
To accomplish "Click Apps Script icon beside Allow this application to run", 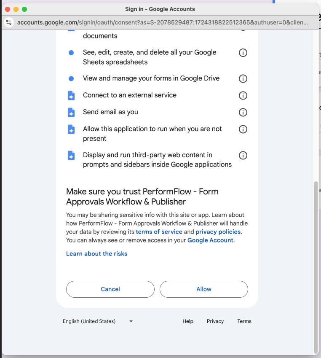I will [71, 129].
